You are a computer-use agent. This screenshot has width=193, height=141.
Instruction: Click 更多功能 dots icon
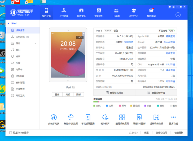pyautogui.click(x=173, y=117)
